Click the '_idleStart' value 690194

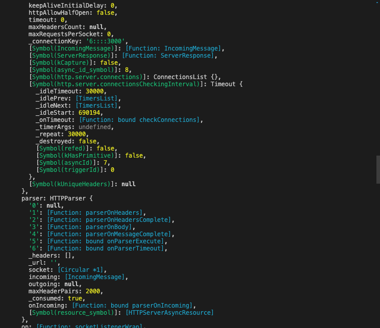89,113
